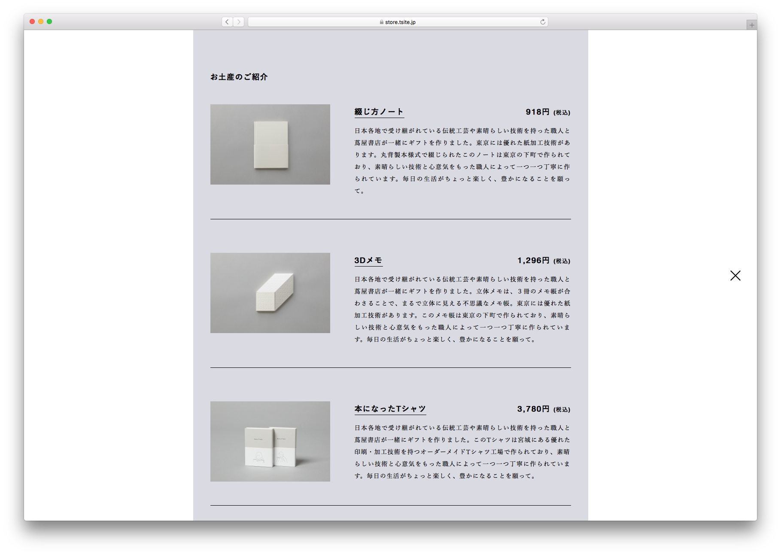Screen dimensions: 781x555
Task: Go back to the previous page
Action: [x=227, y=22]
